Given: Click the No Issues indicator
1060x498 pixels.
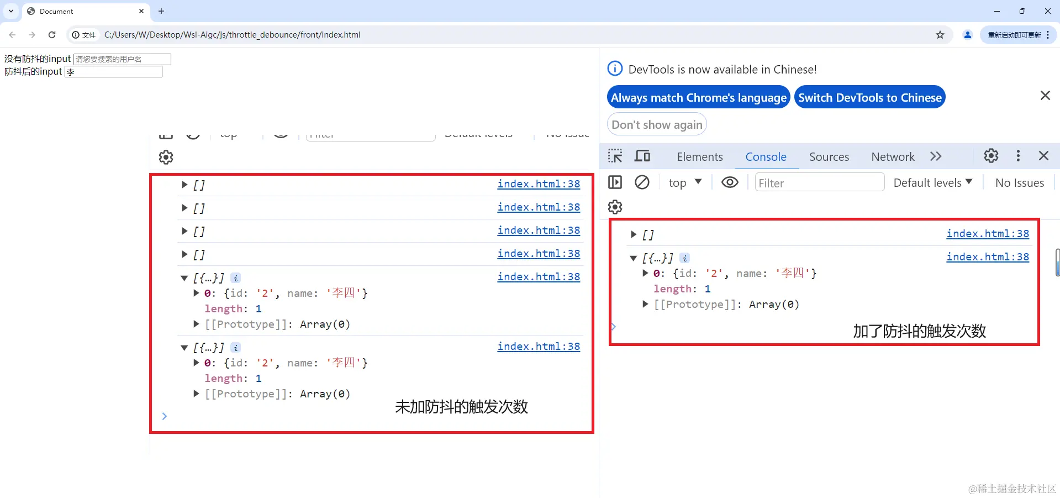Looking at the screenshot, I should 1020,182.
